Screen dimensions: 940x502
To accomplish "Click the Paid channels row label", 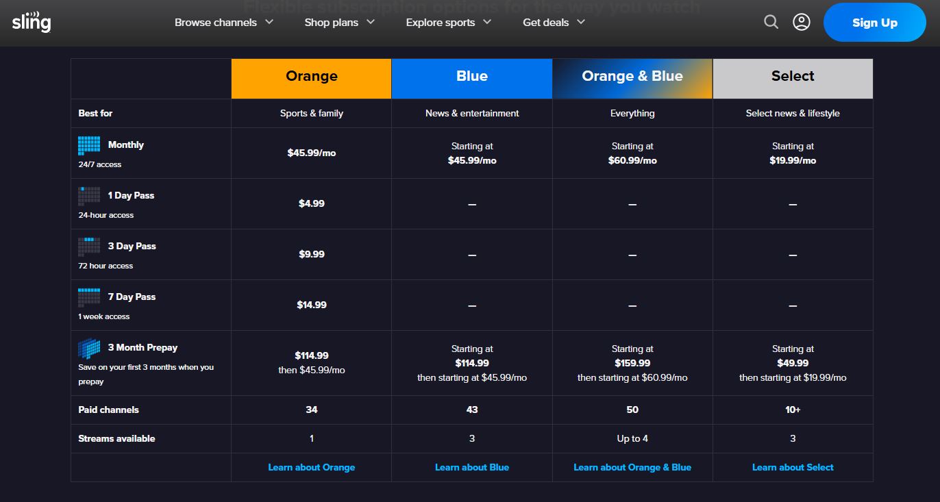I will (x=108, y=410).
